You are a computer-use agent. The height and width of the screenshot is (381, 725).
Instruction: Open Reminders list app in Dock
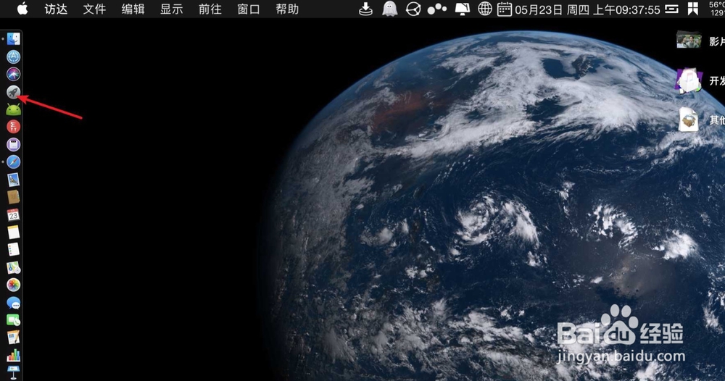(x=13, y=250)
